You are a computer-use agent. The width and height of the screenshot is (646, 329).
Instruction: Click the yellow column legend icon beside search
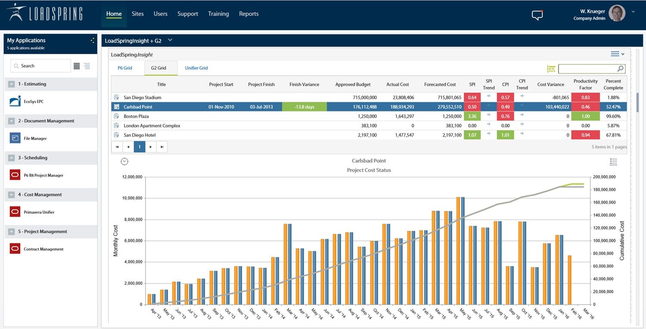pyautogui.click(x=551, y=68)
